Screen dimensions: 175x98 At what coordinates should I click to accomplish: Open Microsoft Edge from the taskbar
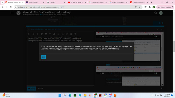(70, 95)
